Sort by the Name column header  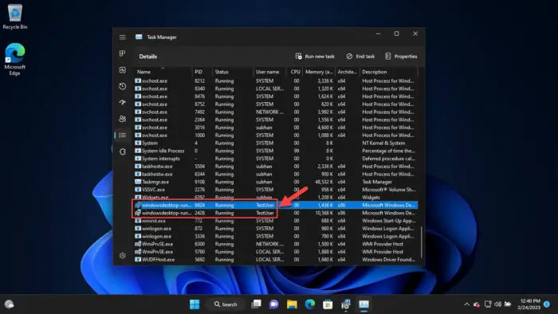click(x=163, y=72)
